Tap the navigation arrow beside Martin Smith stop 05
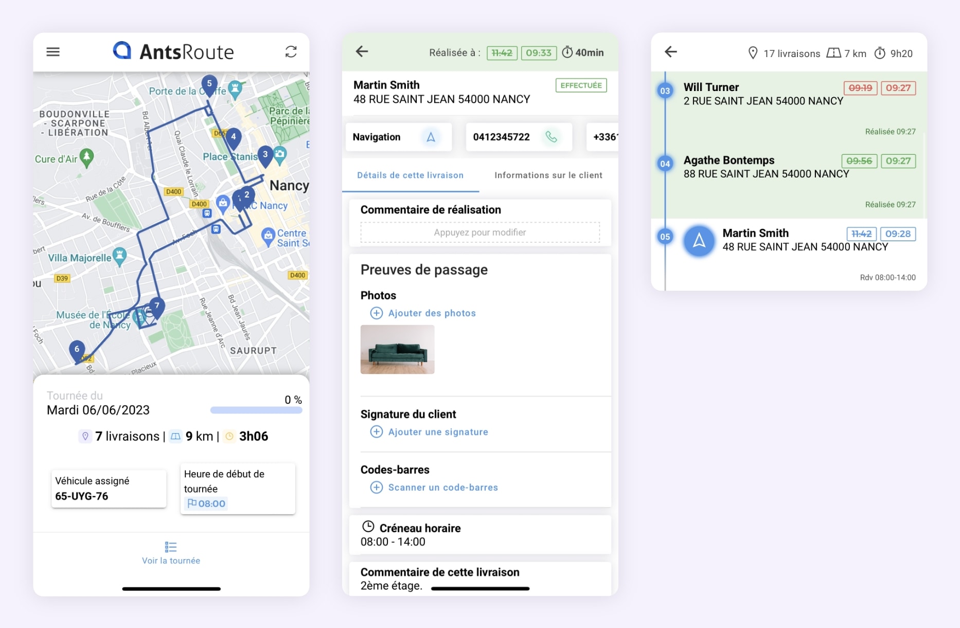Image resolution: width=960 pixels, height=628 pixels. pyautogui.click(x=699, y=241)
